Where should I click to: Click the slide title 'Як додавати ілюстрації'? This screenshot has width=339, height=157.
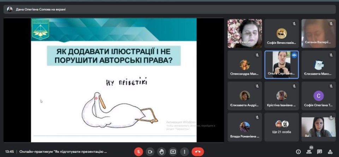point(114,56)
